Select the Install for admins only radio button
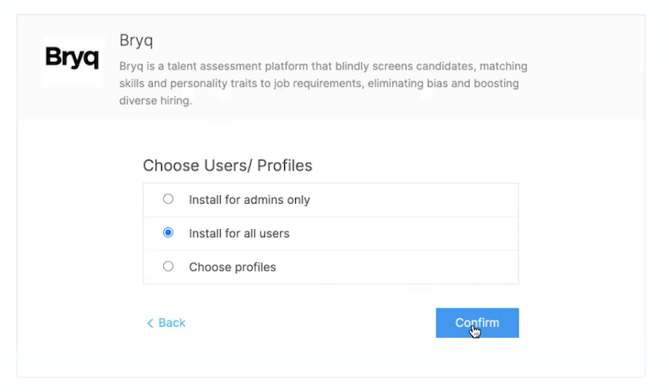Screen dimensions: 669x392 [168, 200]
